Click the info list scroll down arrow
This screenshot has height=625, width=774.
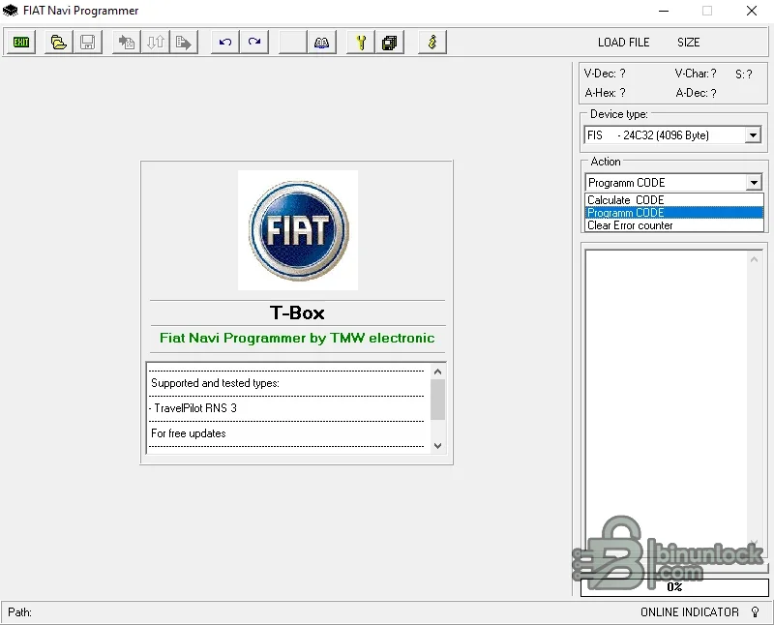pyautogui.click(x=437, y=445)
